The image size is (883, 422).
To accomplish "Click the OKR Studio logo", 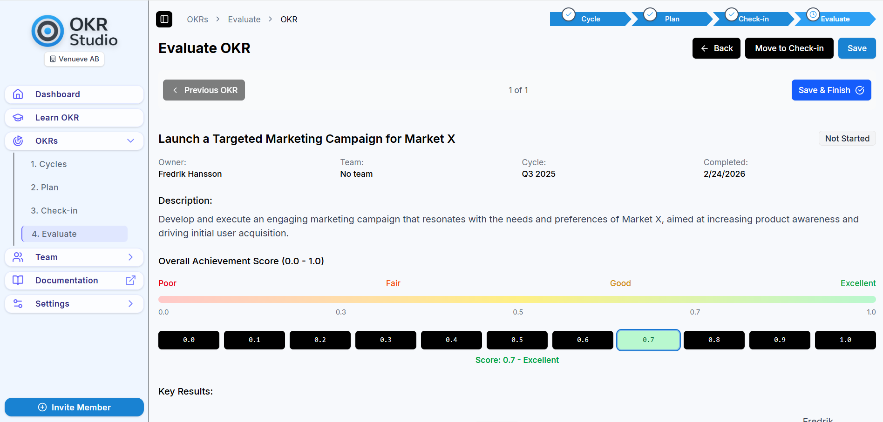I will (x=75, y=32).
